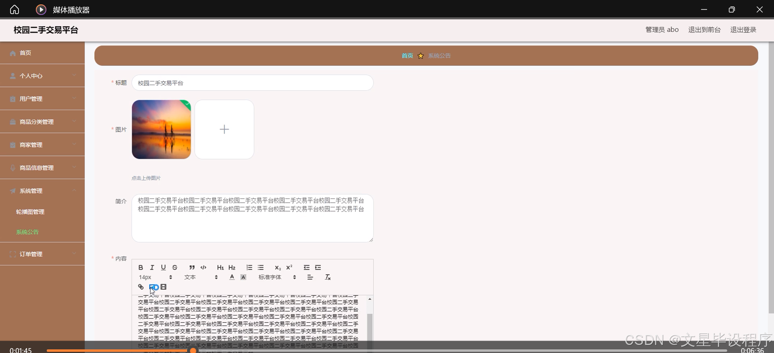Click the star icon in breadcrumb
This screenshot has height=353, width=774.
[420, 56]
